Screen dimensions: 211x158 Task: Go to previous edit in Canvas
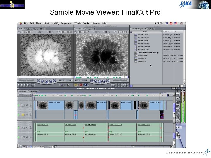click(92, 81)
